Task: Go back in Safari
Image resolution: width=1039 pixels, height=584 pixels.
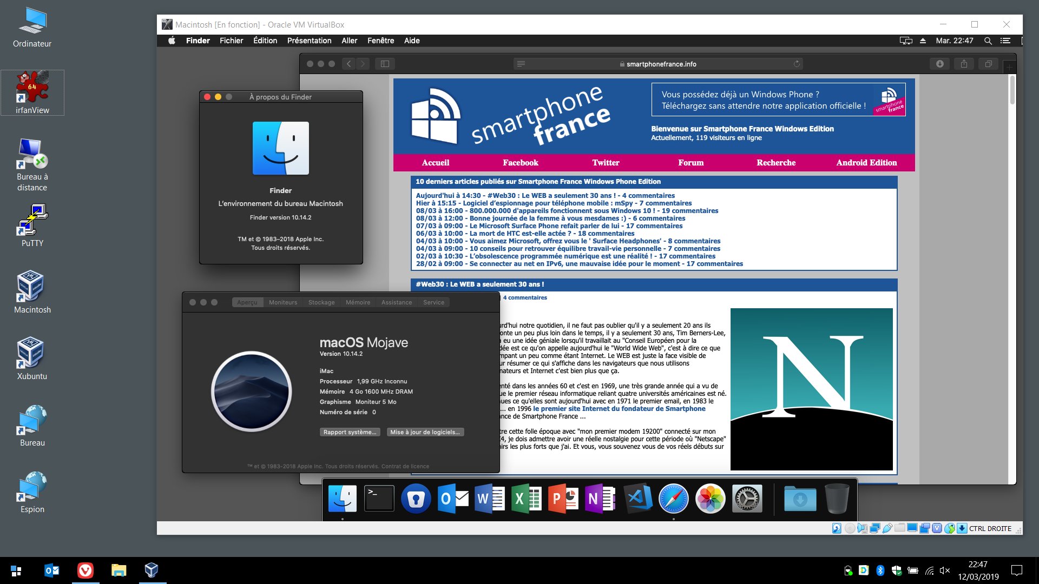Action: click(349, 64)
